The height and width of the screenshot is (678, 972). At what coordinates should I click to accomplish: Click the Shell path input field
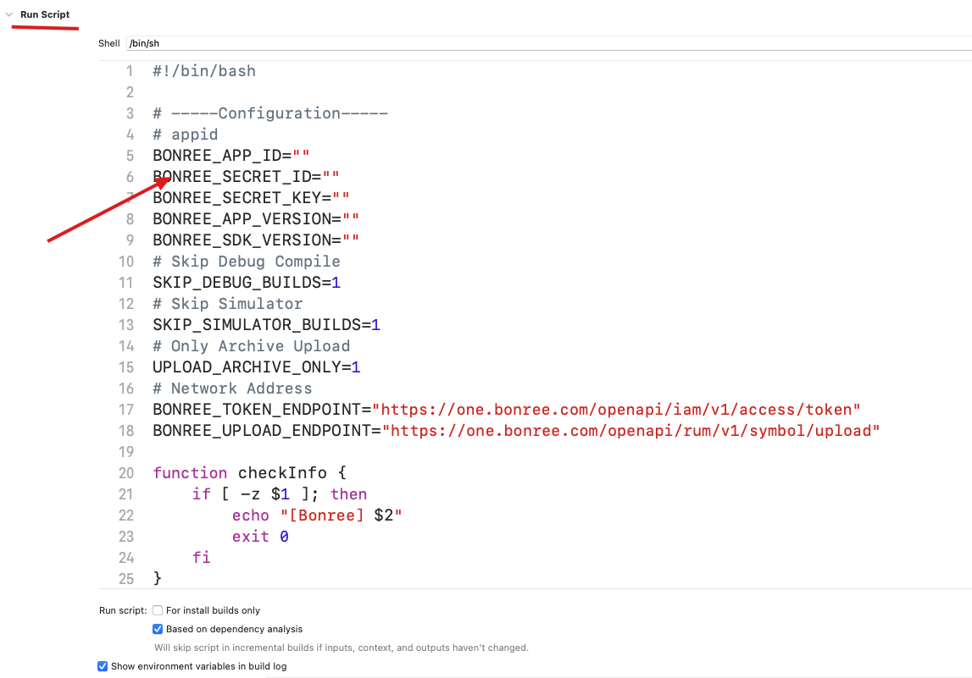pos(254,42)
